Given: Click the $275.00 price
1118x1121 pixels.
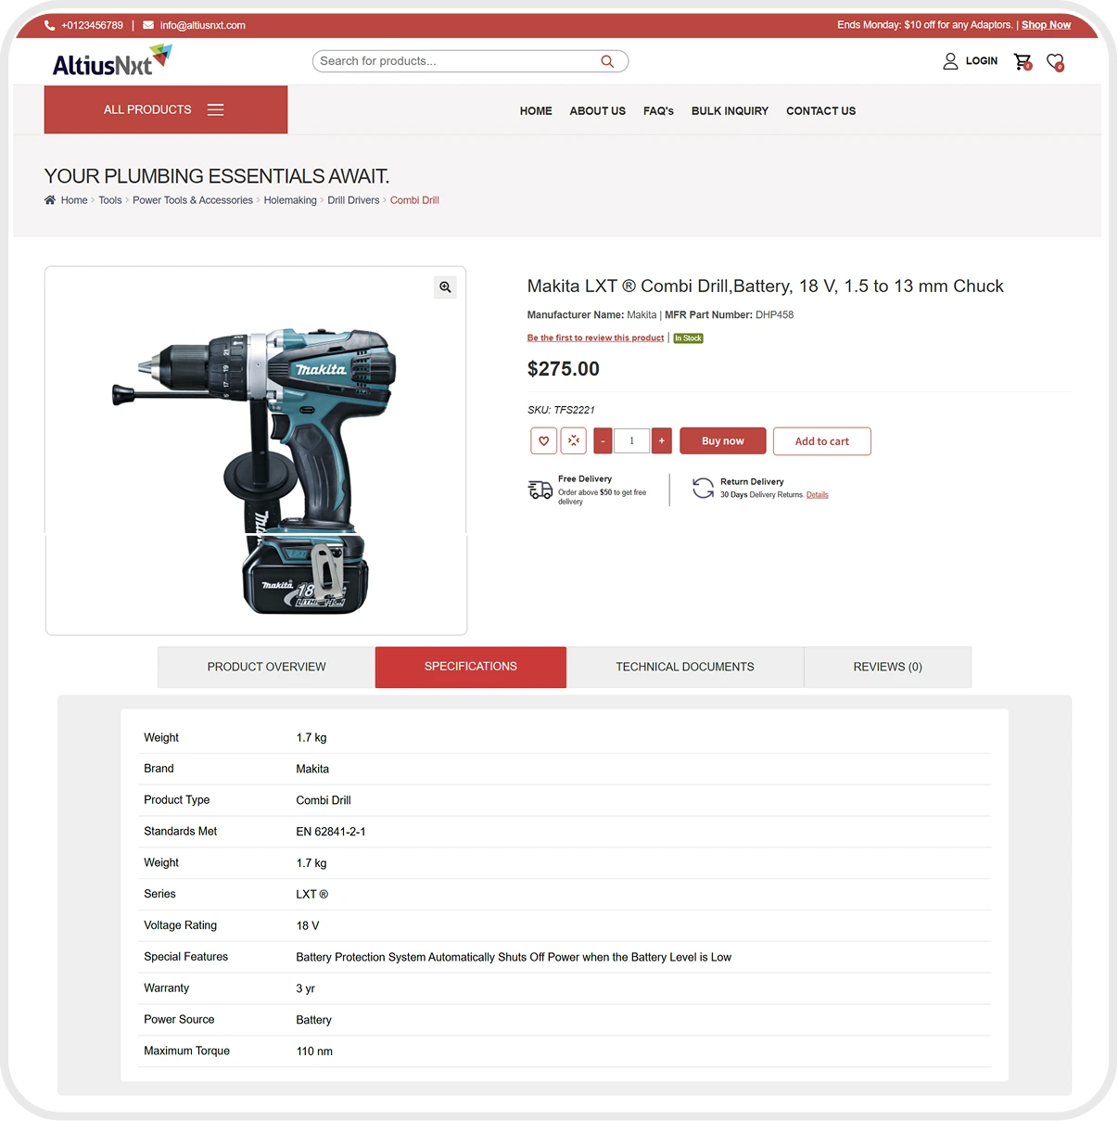Looking at the screenshot, I should 564,369.
